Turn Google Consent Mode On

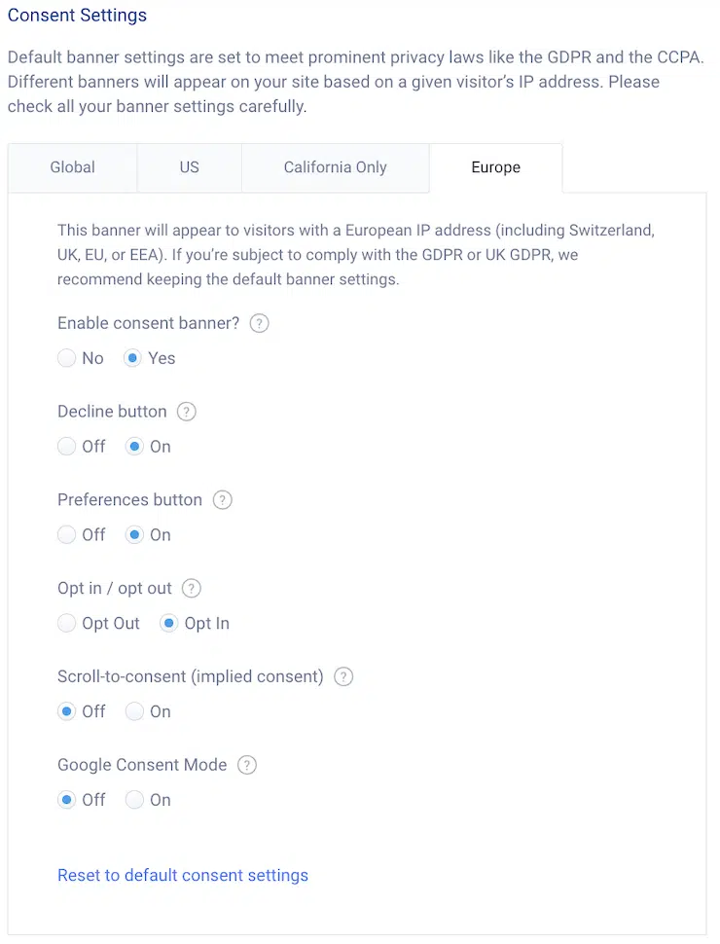(x=134, y=799)
